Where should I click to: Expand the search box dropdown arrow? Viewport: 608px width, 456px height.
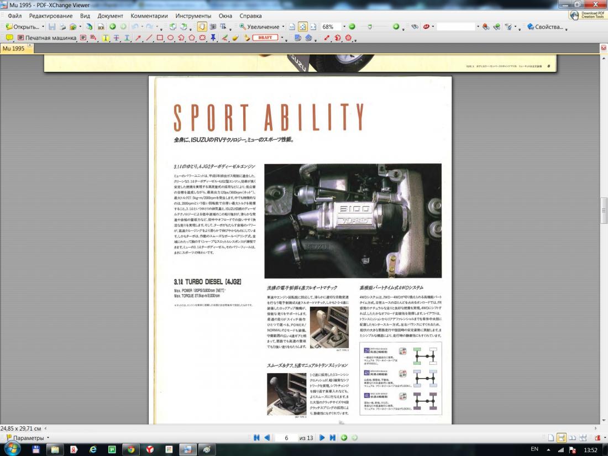pyautogui.click(x=478, y=27)
